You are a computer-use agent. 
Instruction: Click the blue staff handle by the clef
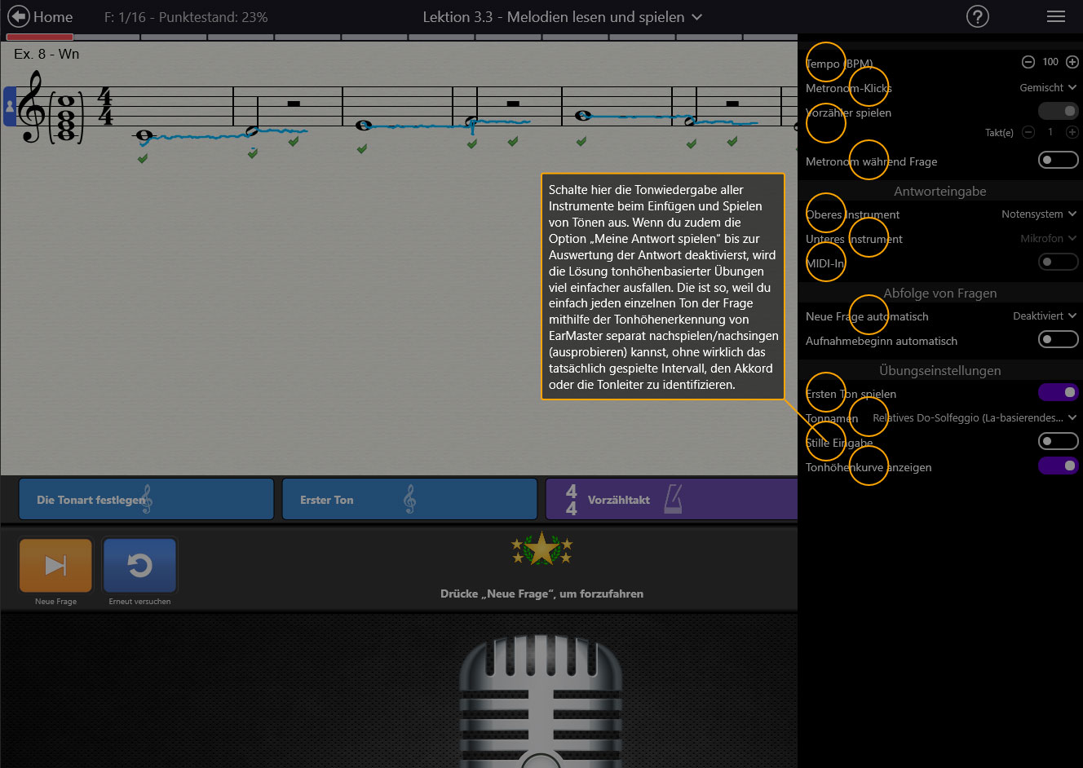tap(10, 107)
